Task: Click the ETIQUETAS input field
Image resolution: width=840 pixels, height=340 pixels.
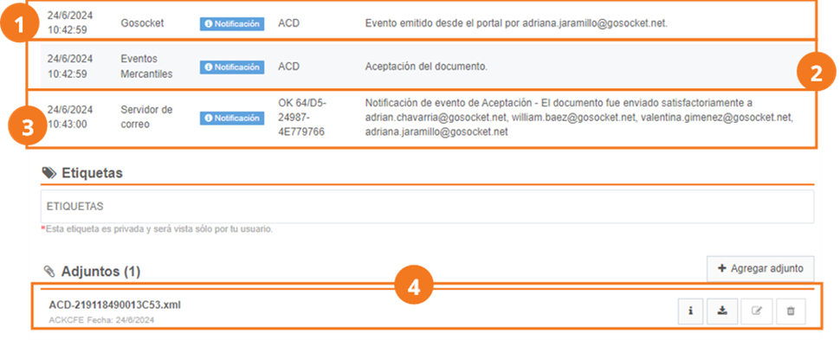Action: point(427,206)
